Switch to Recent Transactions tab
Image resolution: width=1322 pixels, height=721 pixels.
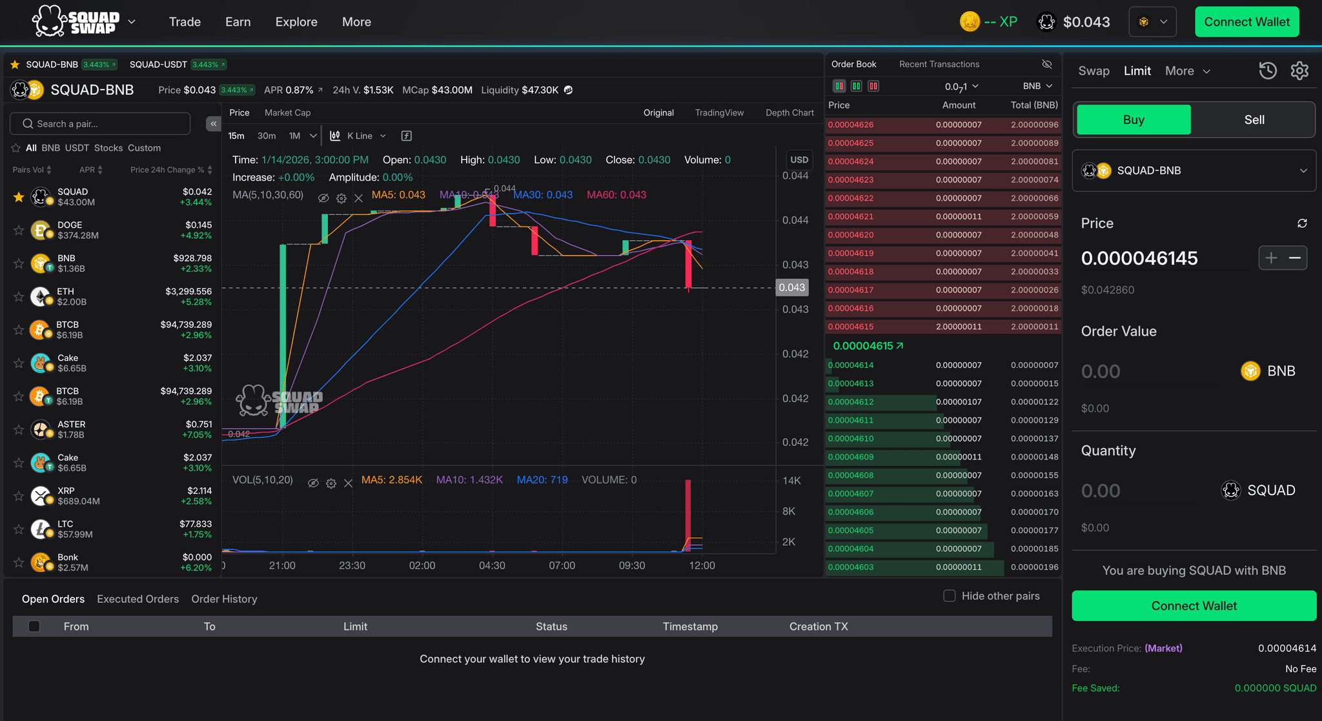click(x=939, y=64)
